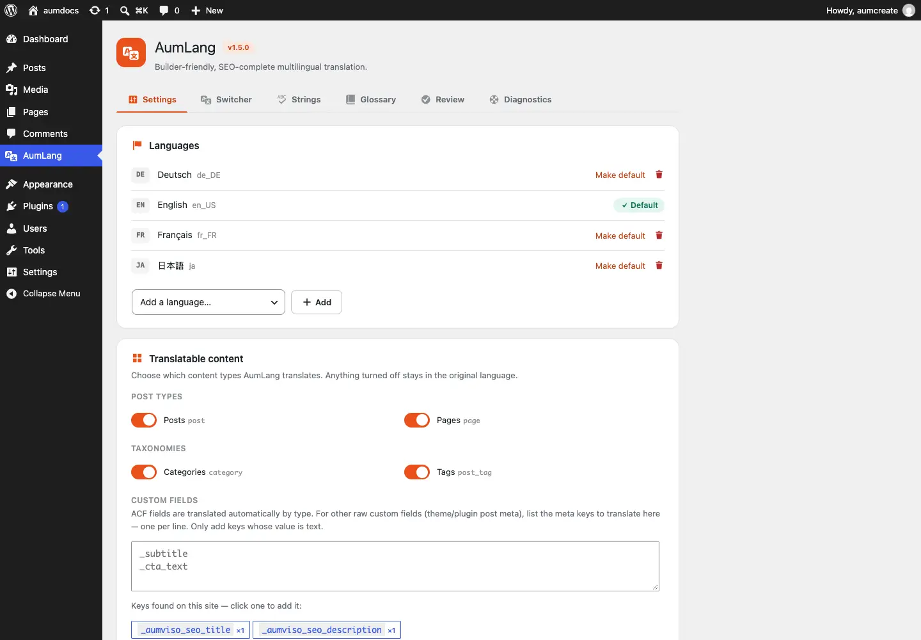Toggle the Pages post type switch
This screenshot has width=921, height=640.
point(417,420)
